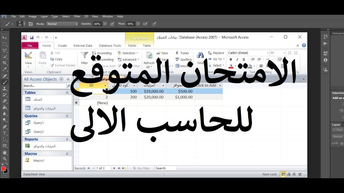Open the History panel icon
This screenshot has height=193, width=344.
pos(325,37)
